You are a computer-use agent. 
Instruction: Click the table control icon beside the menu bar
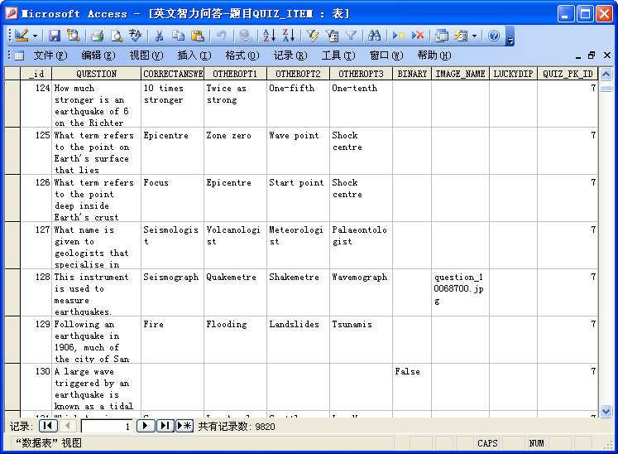click(x=19, y=56)
